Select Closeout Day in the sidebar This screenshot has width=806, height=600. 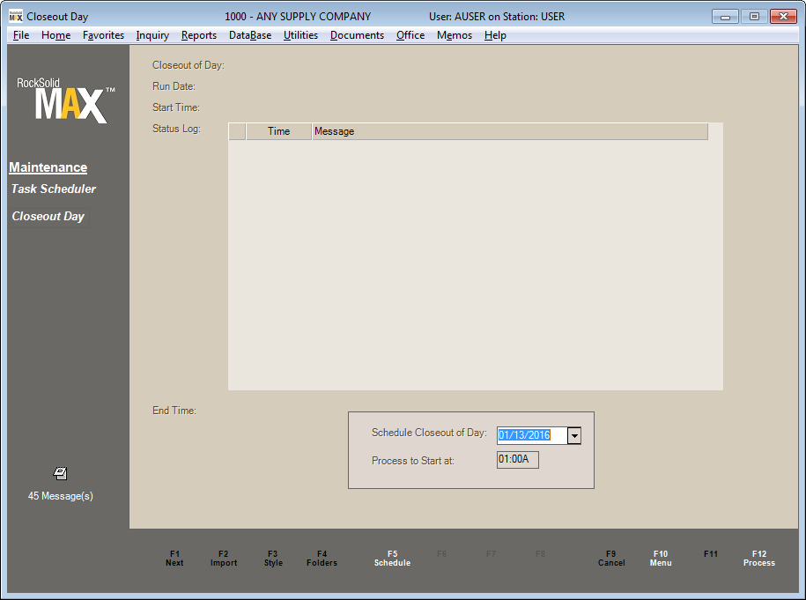point(48,217)
